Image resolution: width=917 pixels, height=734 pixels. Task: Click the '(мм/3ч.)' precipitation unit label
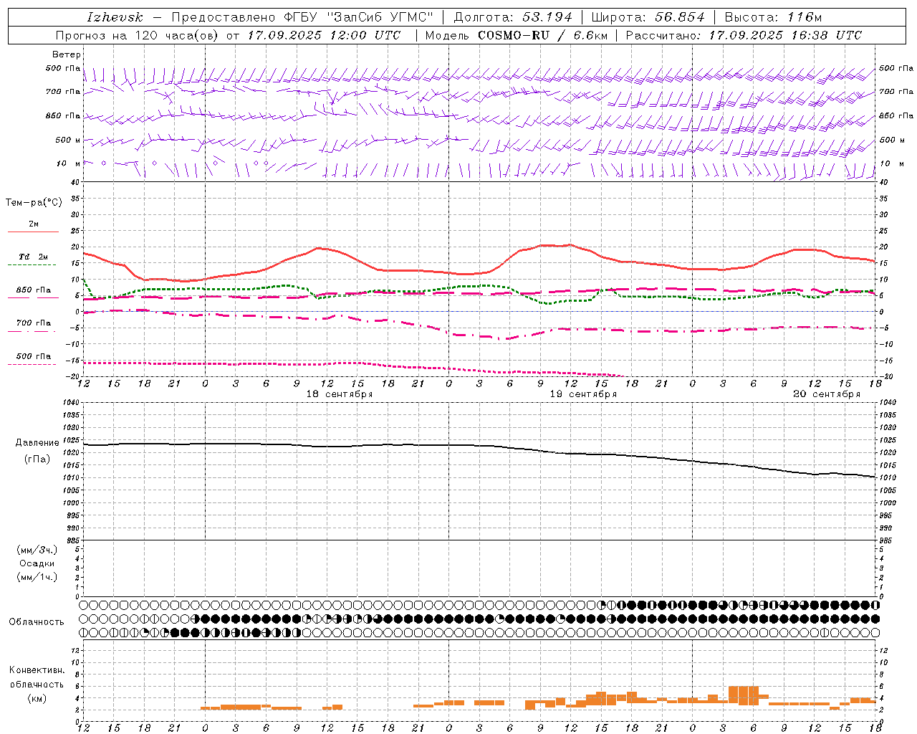pos(37,550)
